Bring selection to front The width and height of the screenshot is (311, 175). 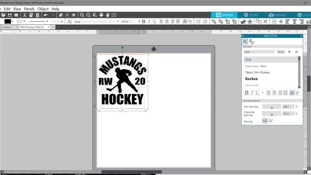click(214, 21)
